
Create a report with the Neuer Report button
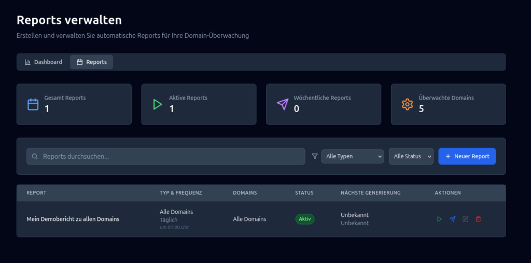coord(467,156)
